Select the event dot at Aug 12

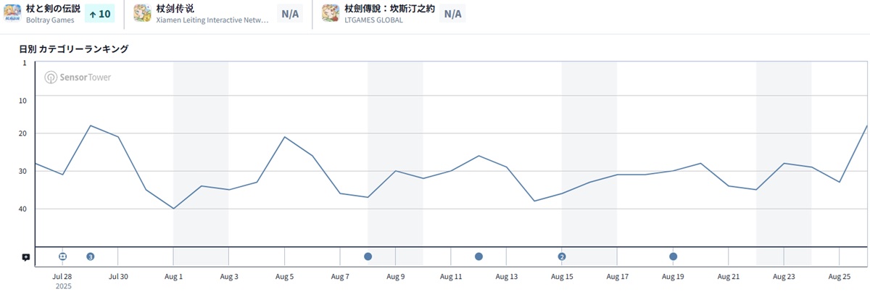coord(478,256)
